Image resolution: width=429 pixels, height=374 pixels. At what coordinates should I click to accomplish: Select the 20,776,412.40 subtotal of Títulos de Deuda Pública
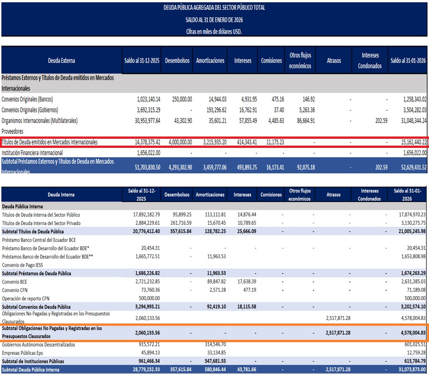[146, 231]
